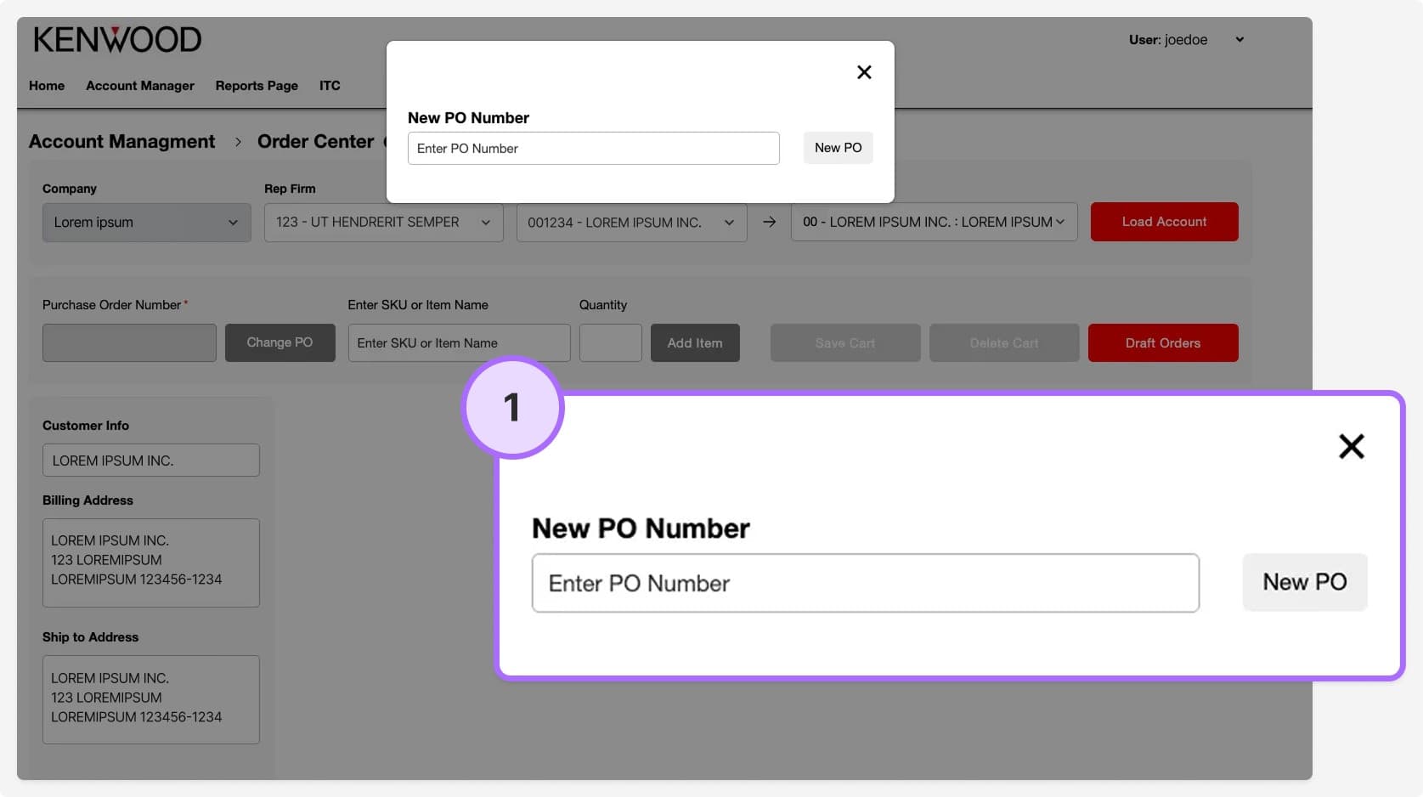Expand the Company dropdown showing Lorem ipsum
This screenshot has width=1423, height=797.
point(147,223)
